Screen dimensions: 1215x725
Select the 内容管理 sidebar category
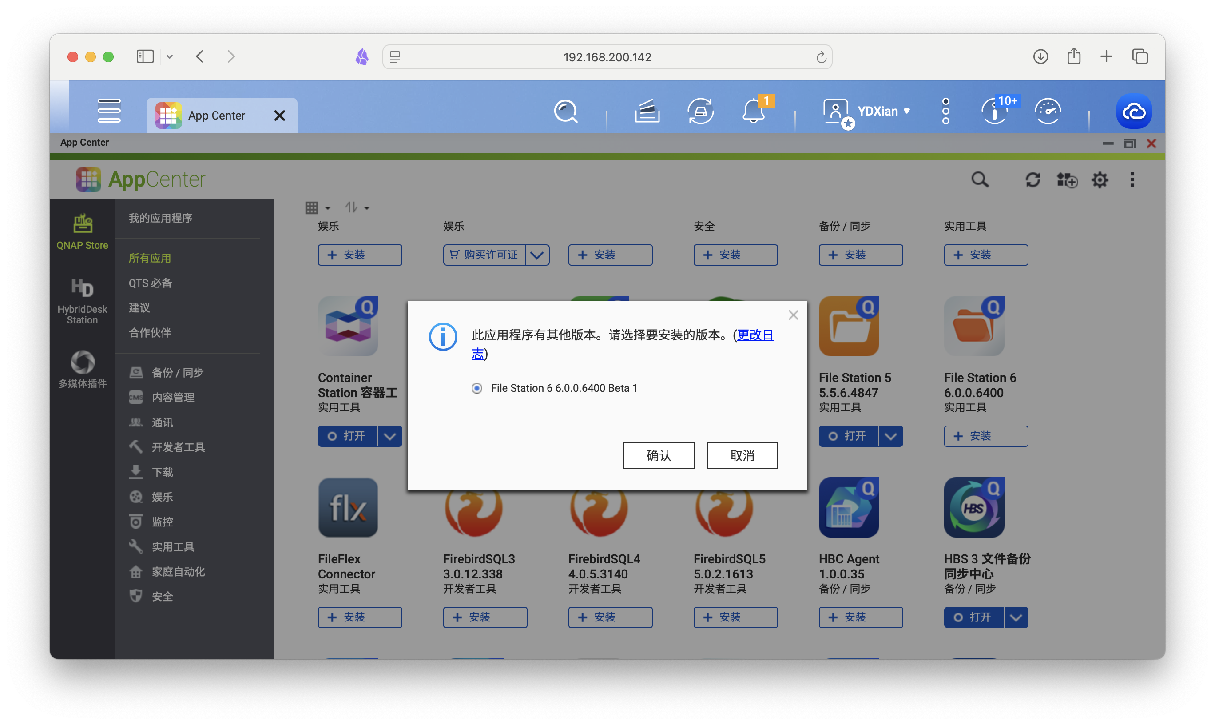[x=162, y=398]
